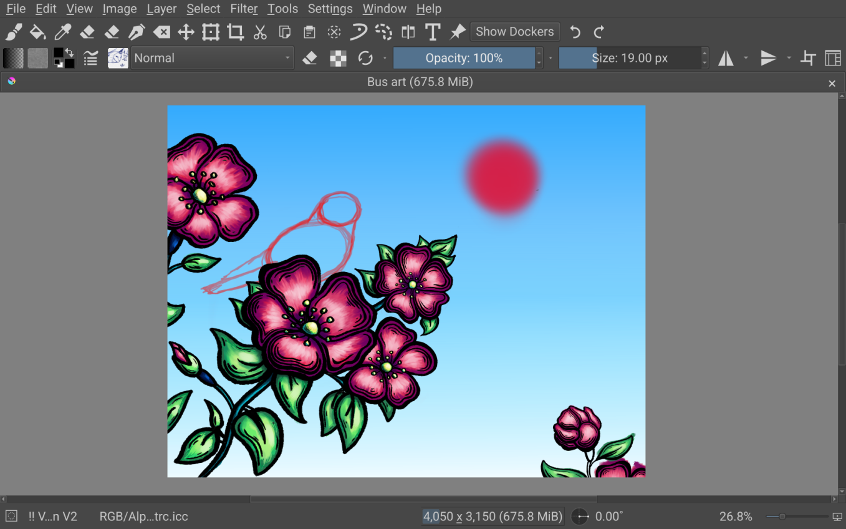Select the Freehand Brush tool
The width and height of the screenshot is (846, 529).
tap(14, 32)
